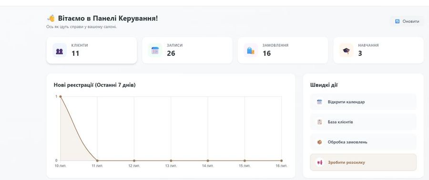Open База клієнтів quick action
This screenshot has height=180, width=429.
[x=363, y=122]
